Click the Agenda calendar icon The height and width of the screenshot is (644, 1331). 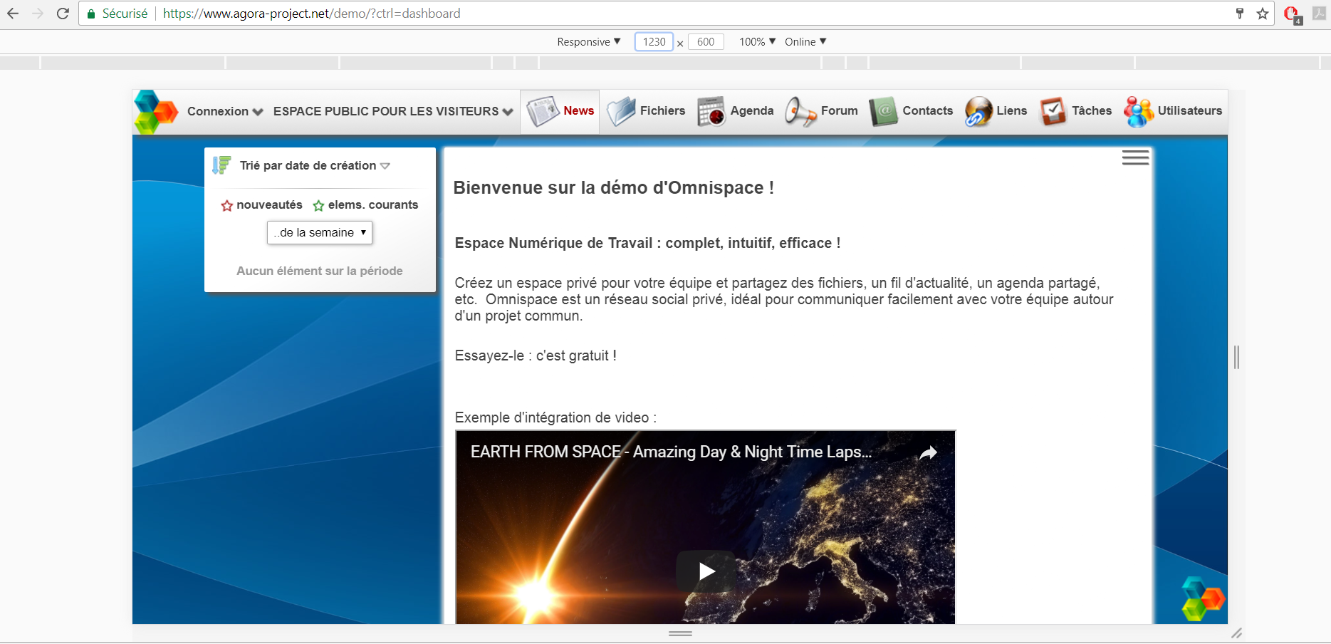[711, 112]
